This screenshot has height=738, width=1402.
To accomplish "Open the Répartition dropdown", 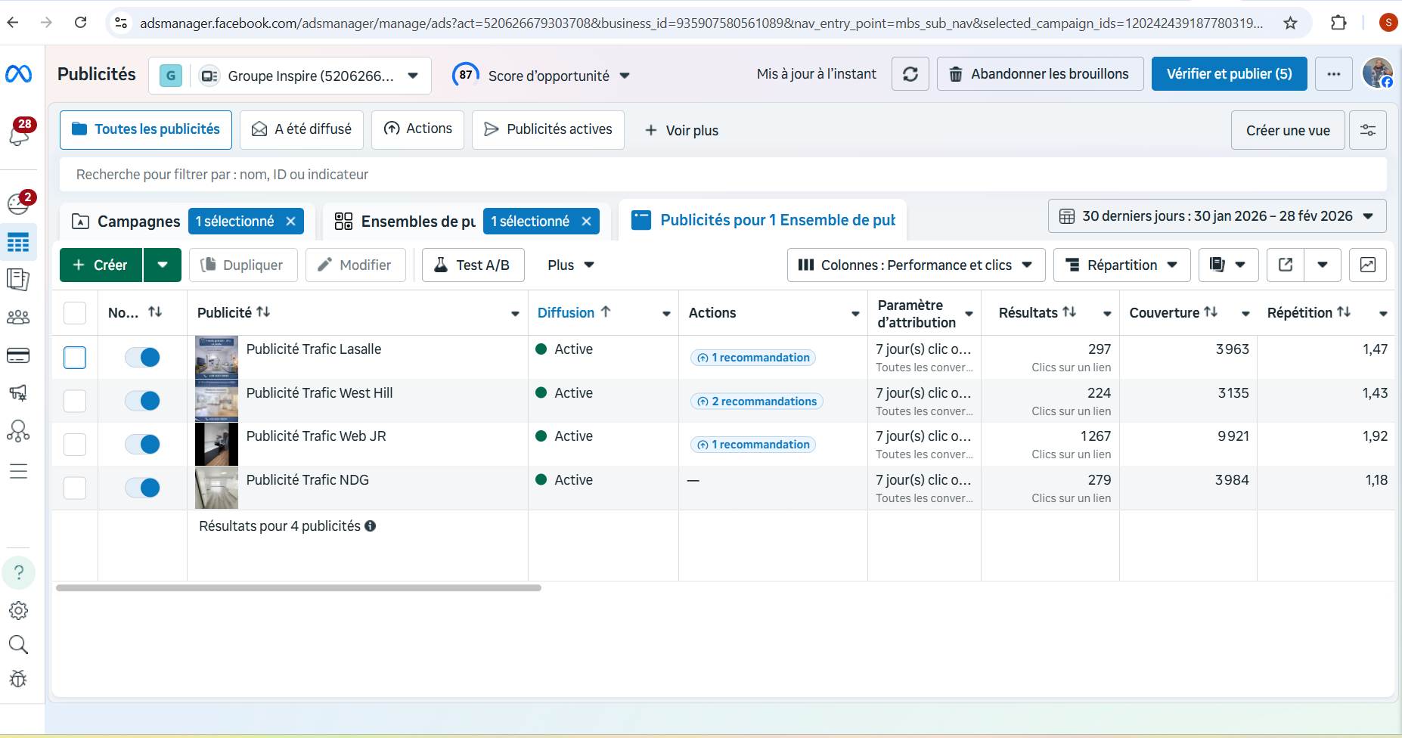I will click(1121, 265).
